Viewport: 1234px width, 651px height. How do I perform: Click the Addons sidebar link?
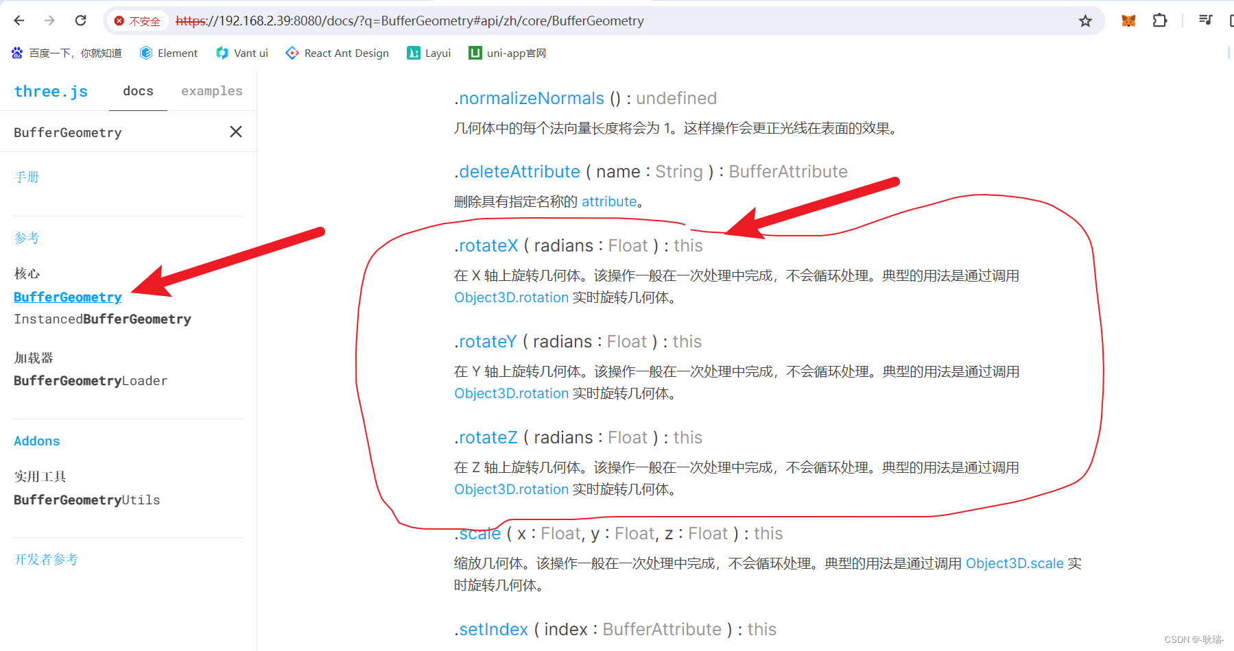(x=36, y=441)
